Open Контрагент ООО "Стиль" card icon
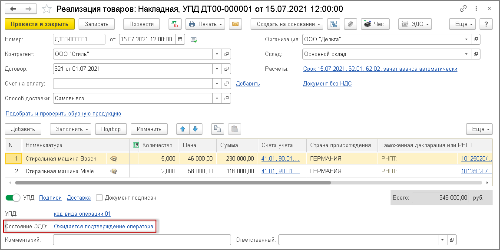This screenshot has width=500, height=250. [226, 54]
